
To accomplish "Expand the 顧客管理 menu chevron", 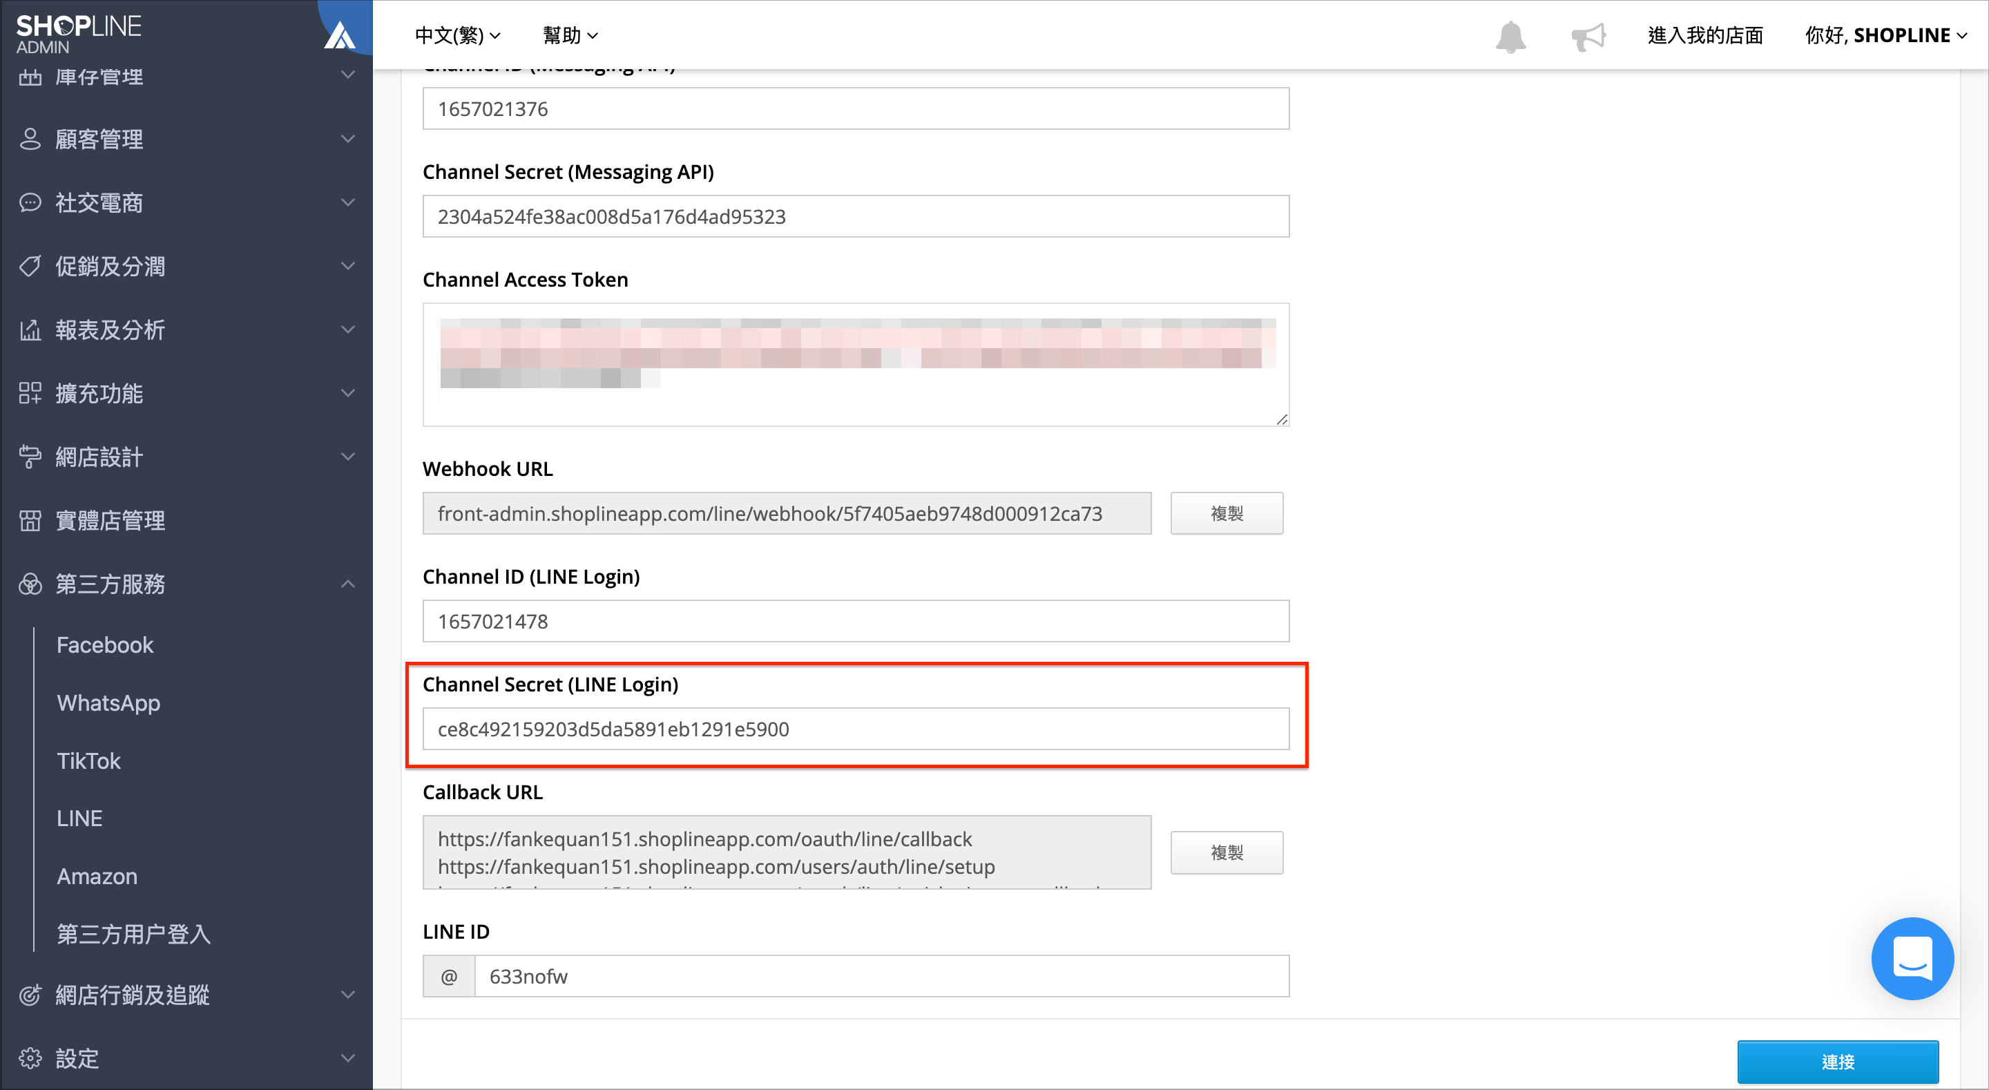I will point(348,139).
